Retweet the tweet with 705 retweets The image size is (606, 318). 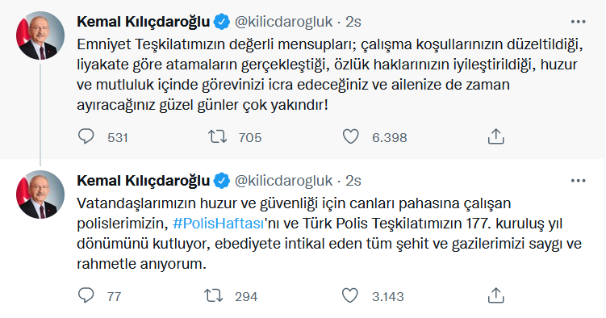click(218, 136)
